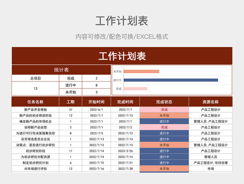Click the finish date 2022/7/28 cell
The width and height of the screenshot is (244, 184).
(x=125, y=168)
